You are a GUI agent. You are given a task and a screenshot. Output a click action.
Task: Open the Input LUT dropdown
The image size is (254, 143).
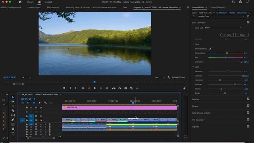(x=223, y=28)
